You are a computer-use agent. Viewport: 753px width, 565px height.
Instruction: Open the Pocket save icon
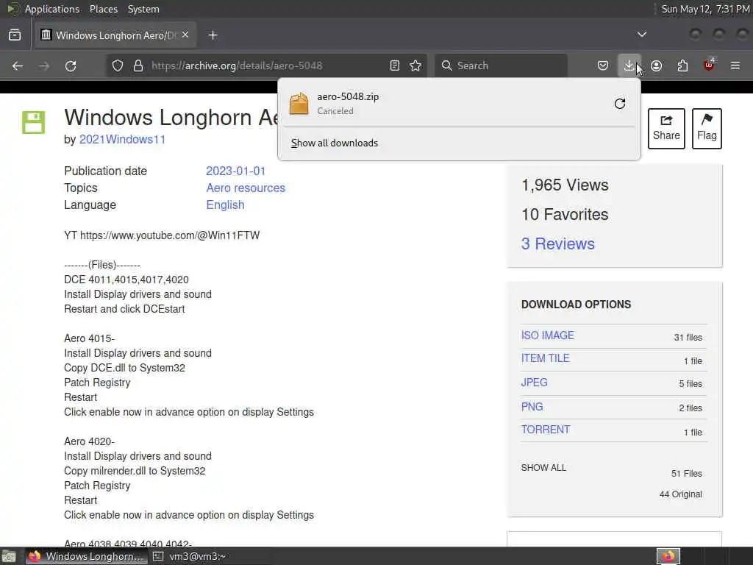(x=603, y=65)
